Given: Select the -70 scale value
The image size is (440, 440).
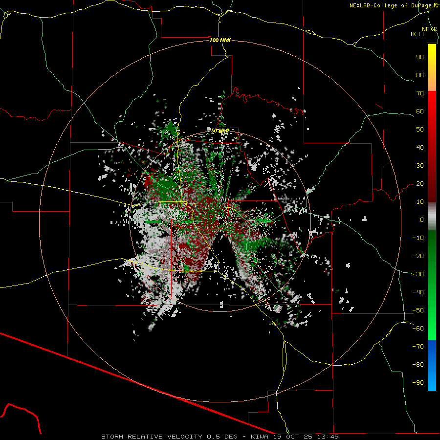Looking at the screenshot, I should click(418, 347).
